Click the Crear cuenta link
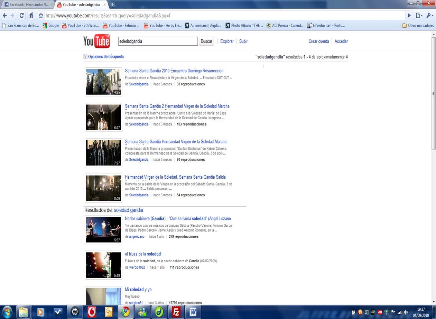This screenshot has width=436, height=319. click(x=318, y=41)
